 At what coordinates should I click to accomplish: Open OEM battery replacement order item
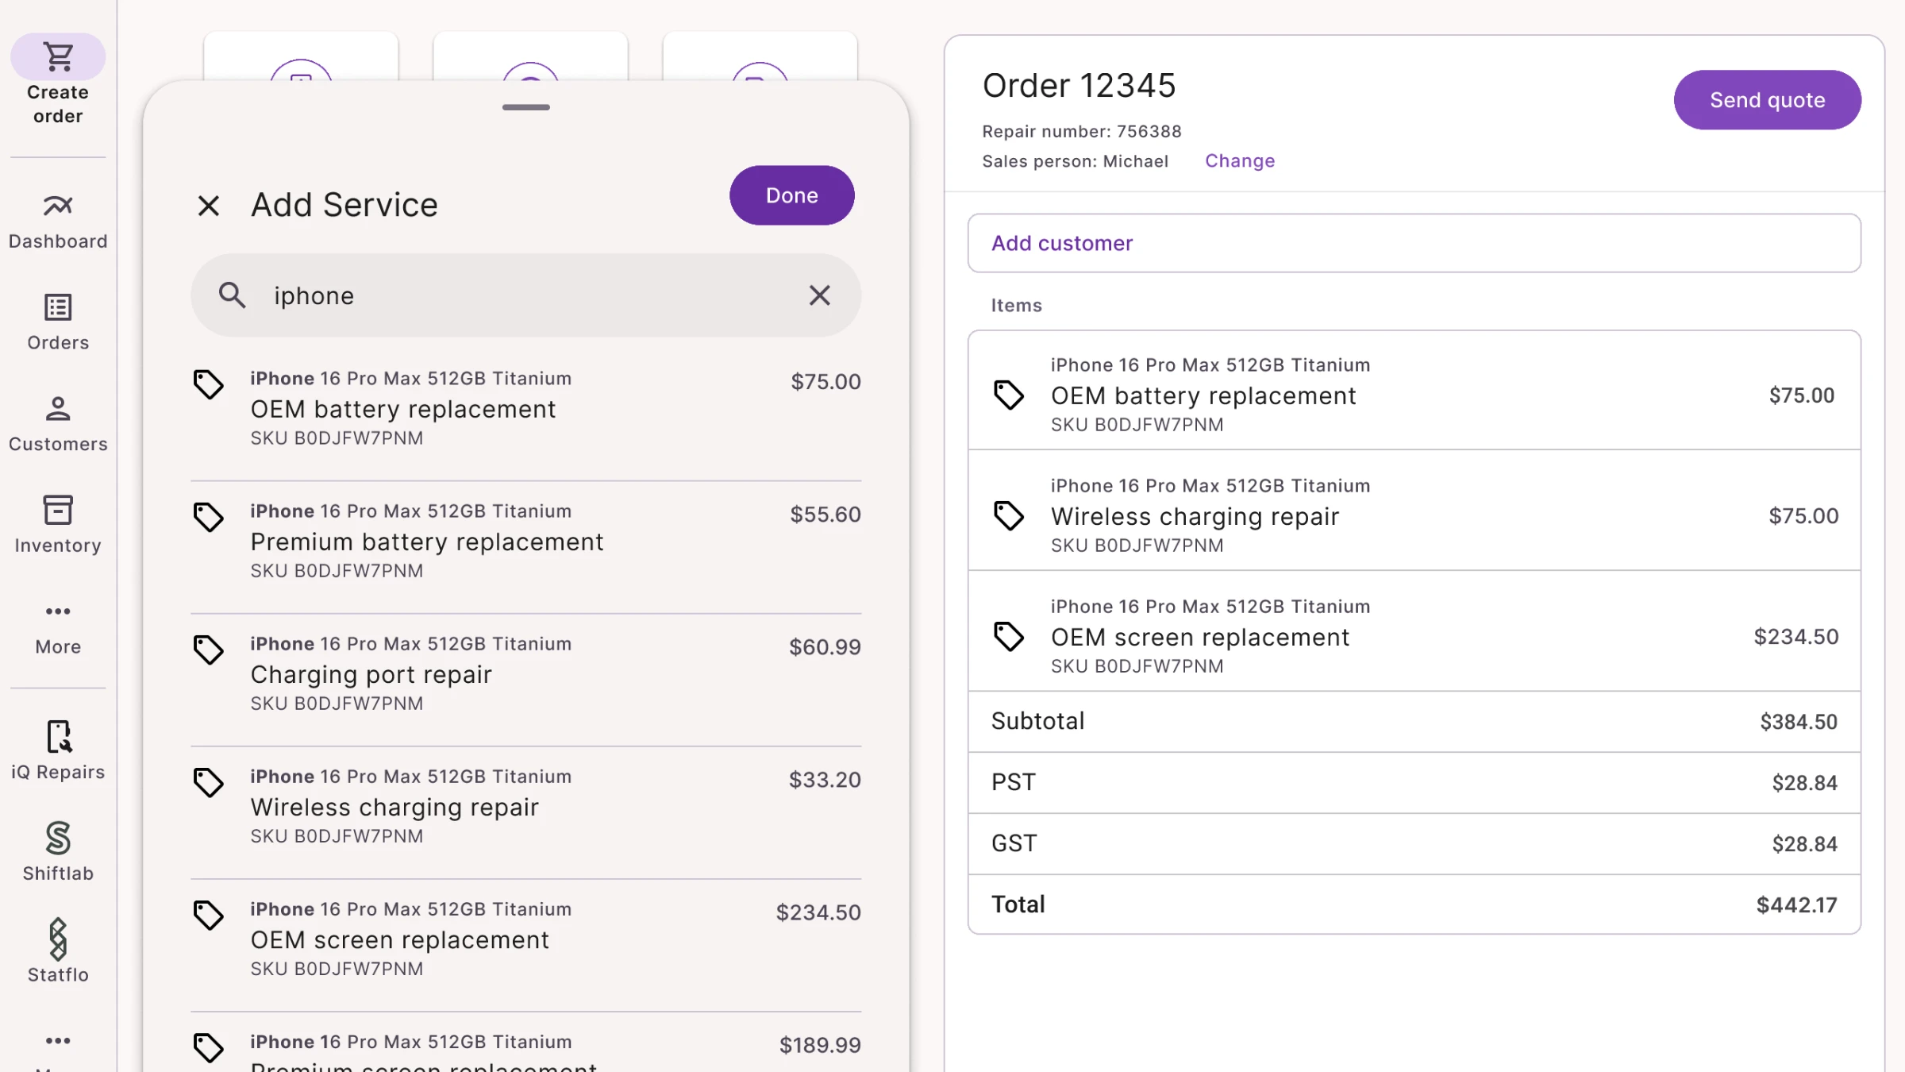[x=1414, y=391]
